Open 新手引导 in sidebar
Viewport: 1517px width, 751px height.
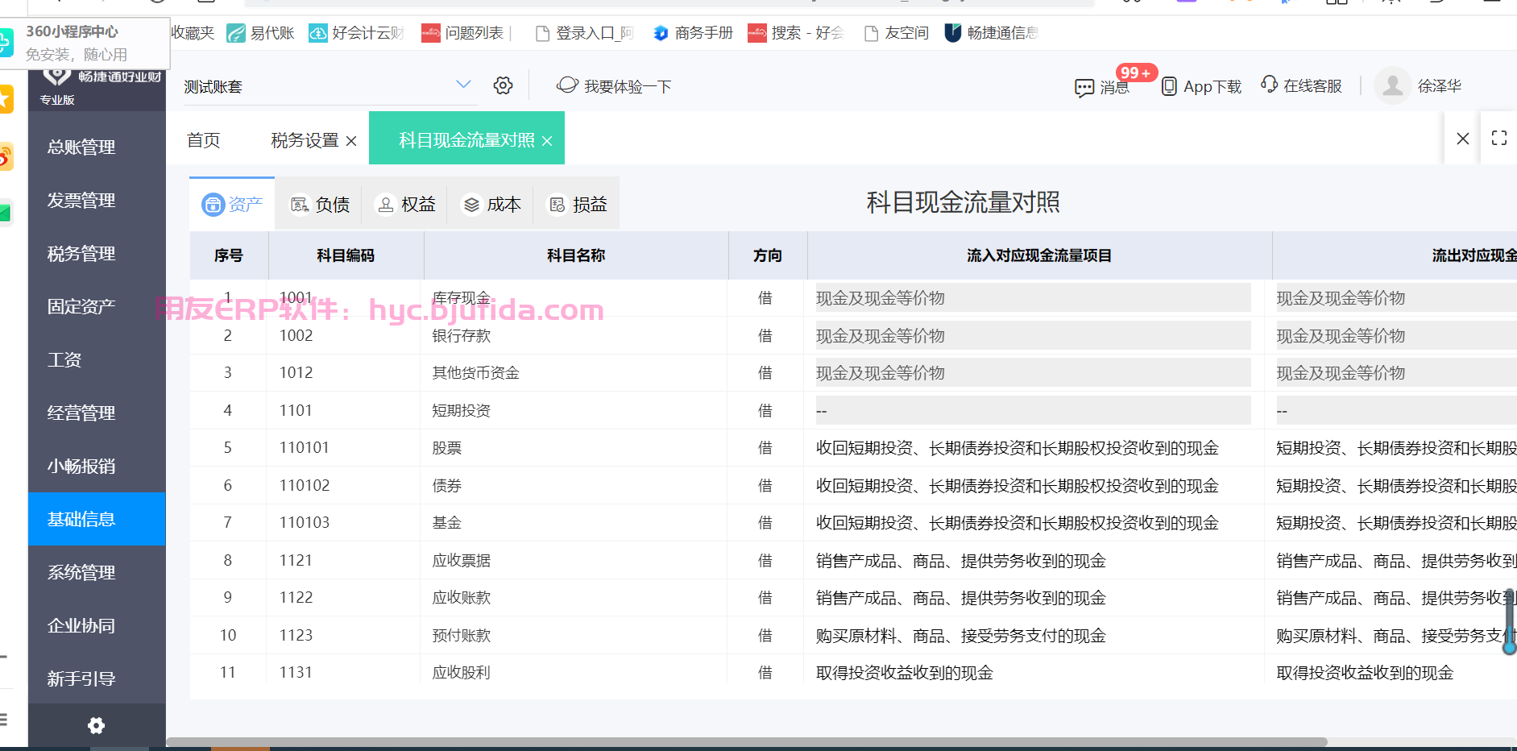(x=97, y=678)
